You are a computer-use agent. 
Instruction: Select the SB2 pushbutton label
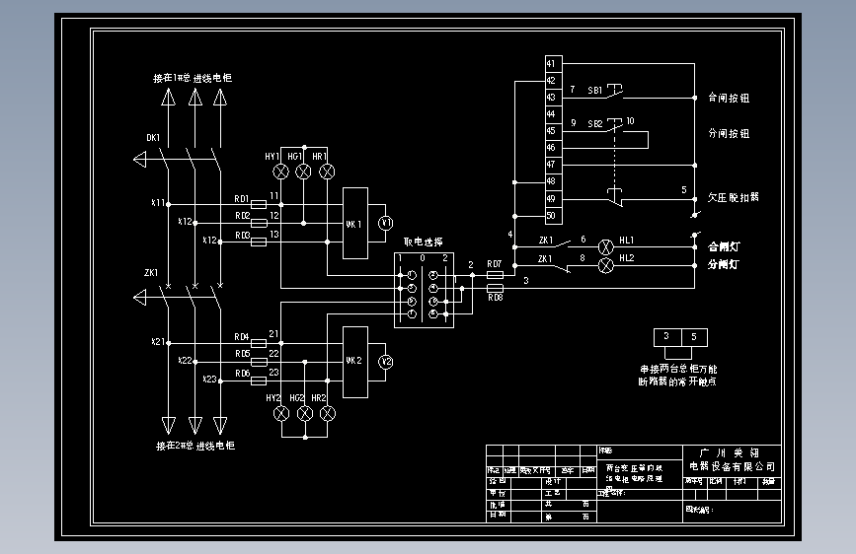click(x=595, y=124)
